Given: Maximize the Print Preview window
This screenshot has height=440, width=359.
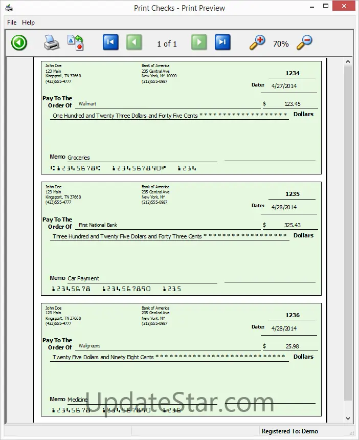Looking at the screenshot, I should tap(326, 6).
